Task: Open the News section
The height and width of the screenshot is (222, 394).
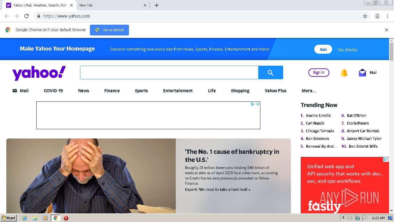Action: pos(83,91)
